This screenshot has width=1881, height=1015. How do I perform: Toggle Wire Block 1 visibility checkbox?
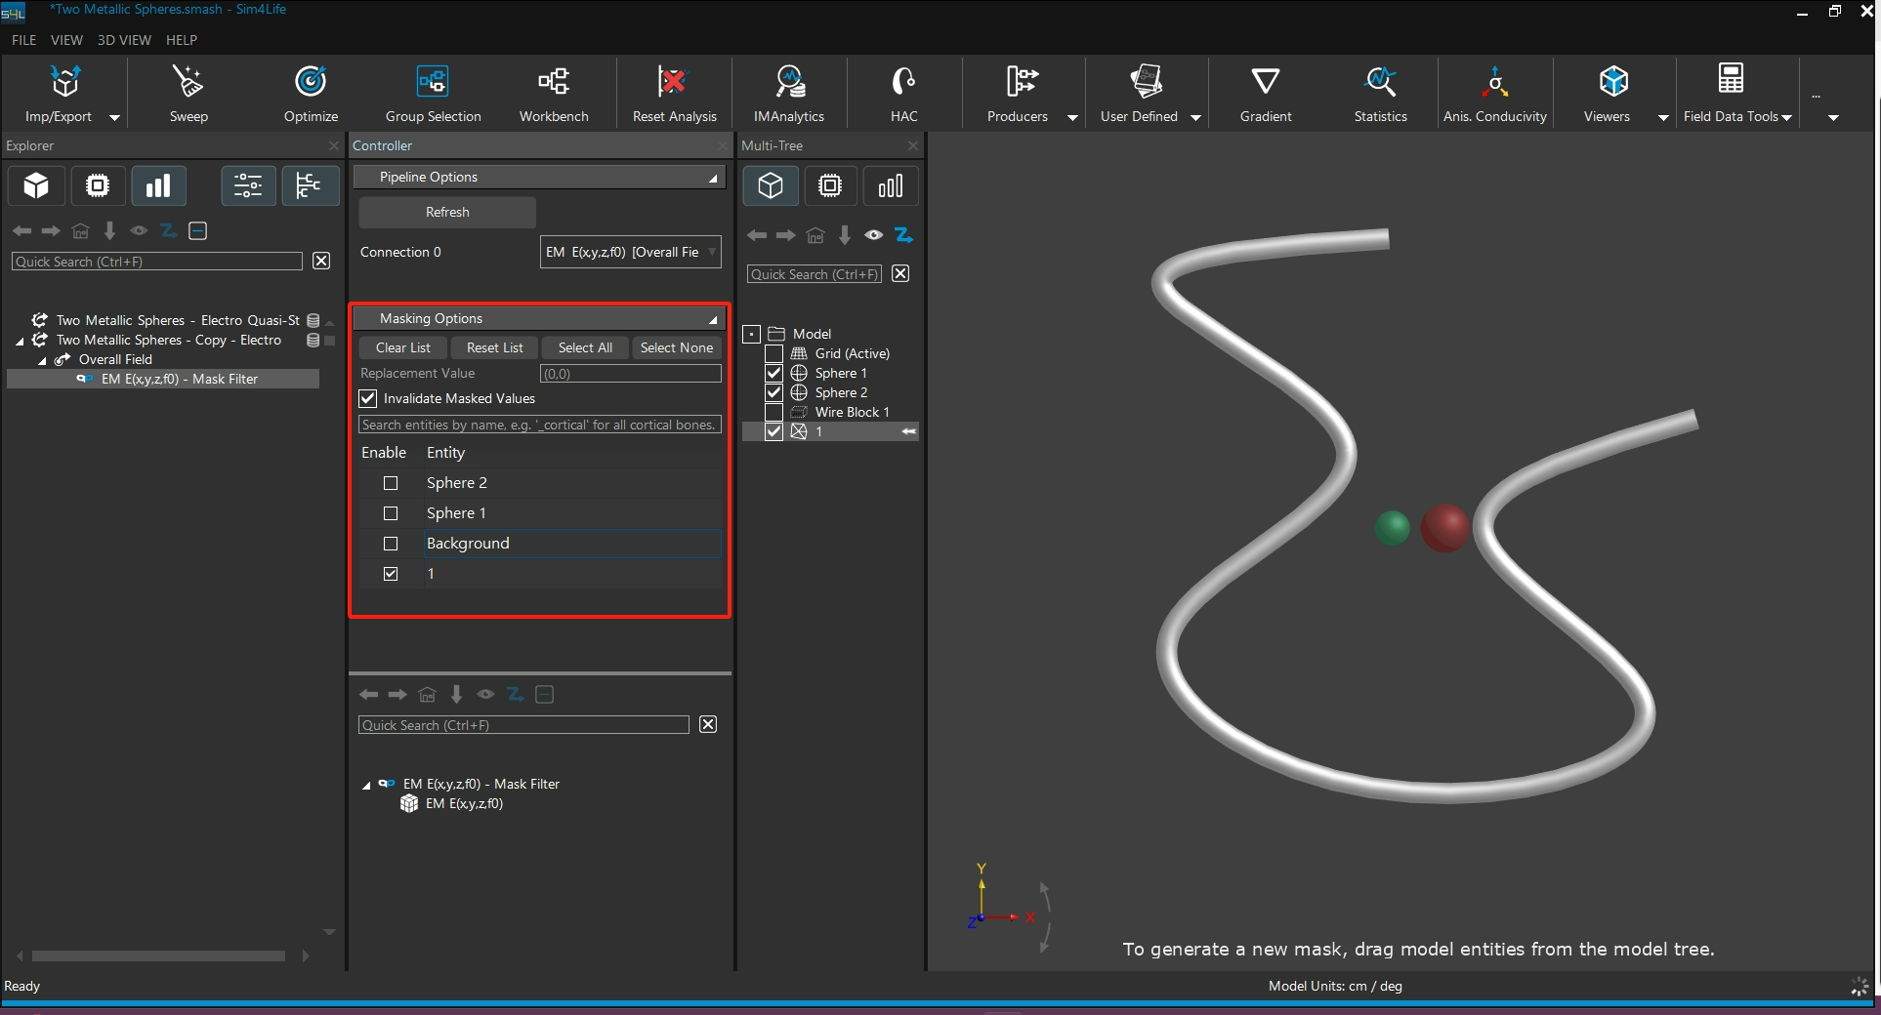(773, 412)
